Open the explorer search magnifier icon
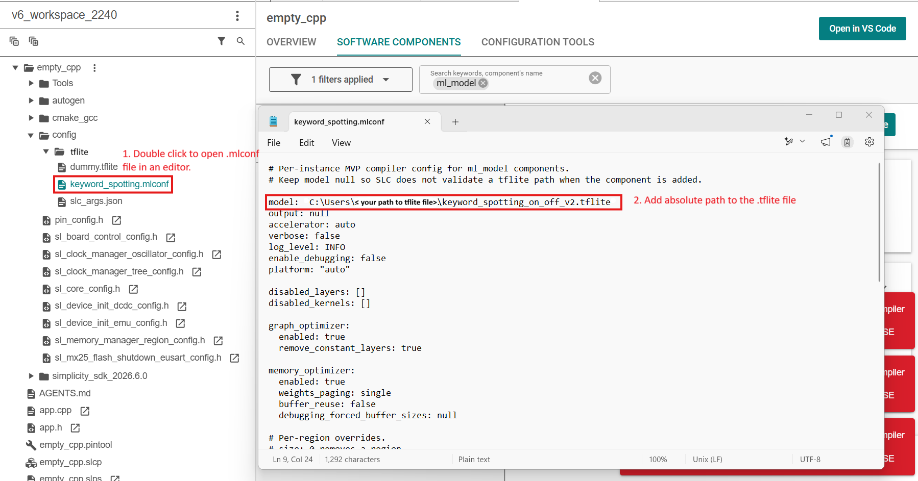This screenshot has width=918, height=481. click(x=240, y=41)
